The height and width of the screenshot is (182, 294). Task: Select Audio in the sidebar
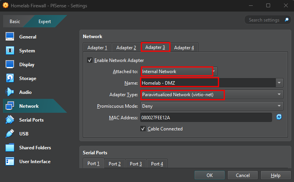pyautogui.click(x=25, y=92)
